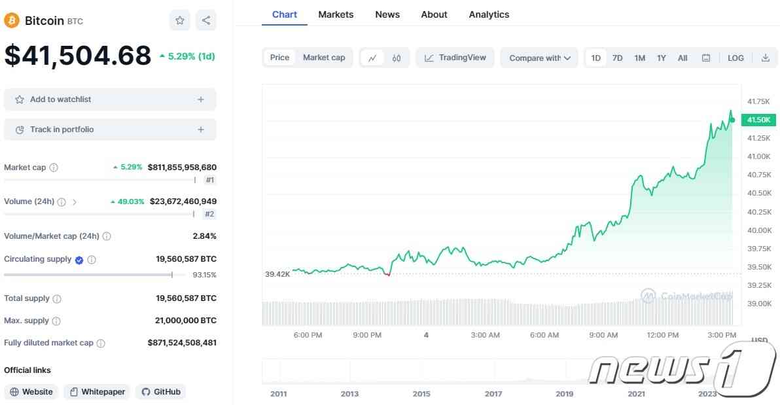The width and height of the screenshot is (780, 405).
Task: Download chart data using download icon
Action: point(765,58)
